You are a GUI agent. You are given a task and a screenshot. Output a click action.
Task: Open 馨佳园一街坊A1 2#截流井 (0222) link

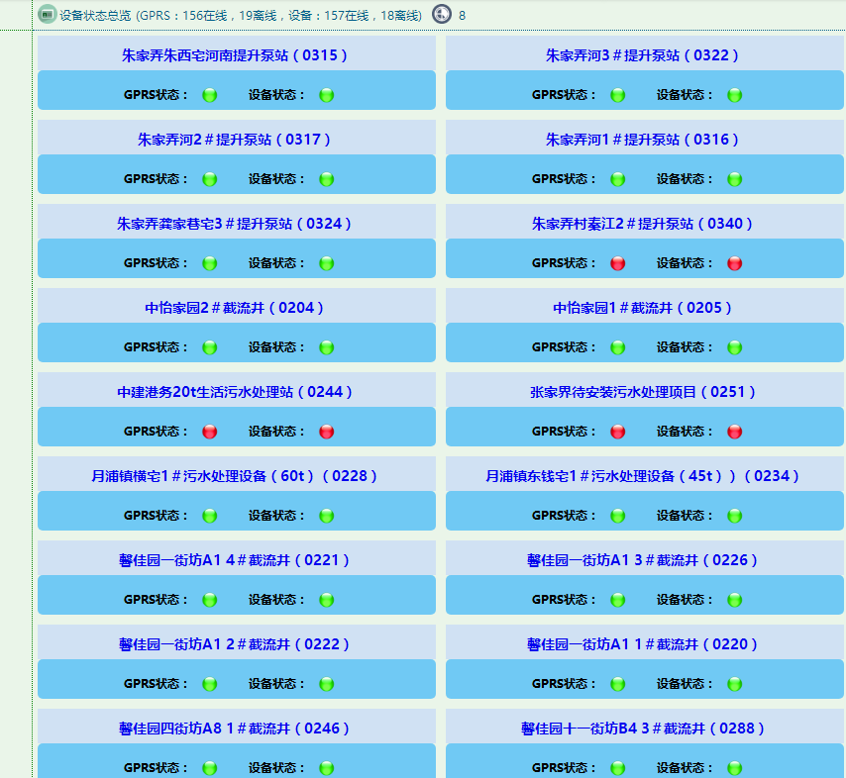click(x=234, y=643)
